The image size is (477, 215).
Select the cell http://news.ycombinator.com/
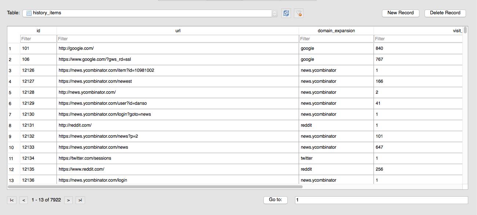pos(178,92)
